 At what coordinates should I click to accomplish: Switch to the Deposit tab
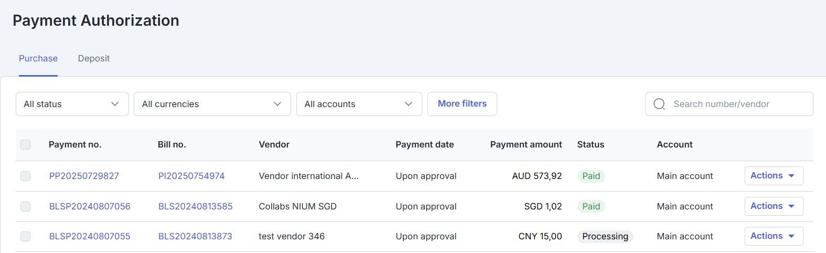94,58
